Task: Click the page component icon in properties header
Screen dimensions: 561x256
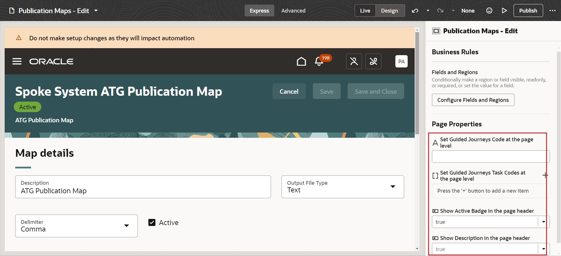Action: coord(436,31)
